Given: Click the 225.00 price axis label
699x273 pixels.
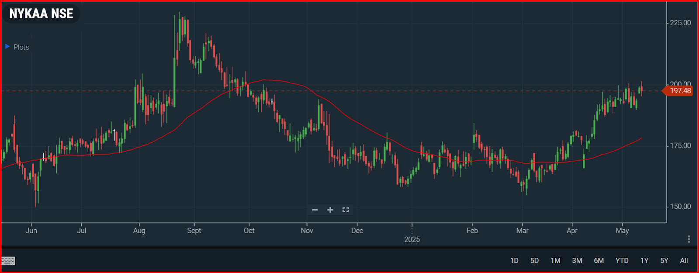Looking at the screenshot, I should [680, 23].
